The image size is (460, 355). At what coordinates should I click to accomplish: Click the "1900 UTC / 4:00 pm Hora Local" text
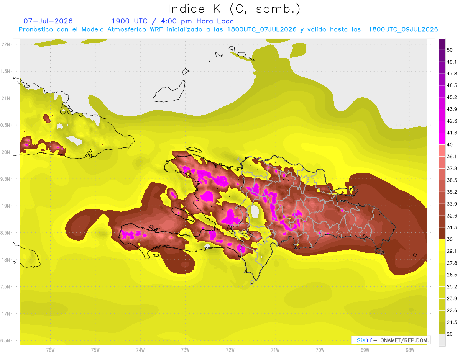(x=174, y=21)
